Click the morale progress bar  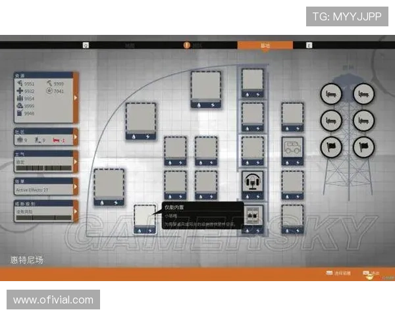coord(43,168)
